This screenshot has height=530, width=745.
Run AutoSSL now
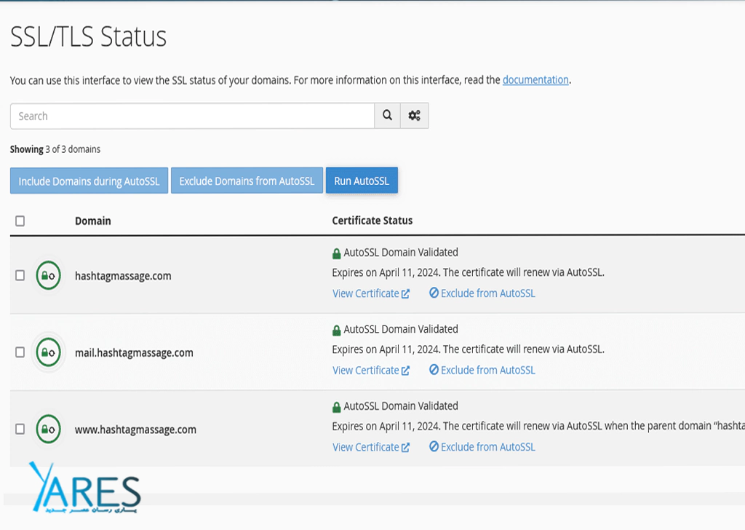click(x=362, y=181)
